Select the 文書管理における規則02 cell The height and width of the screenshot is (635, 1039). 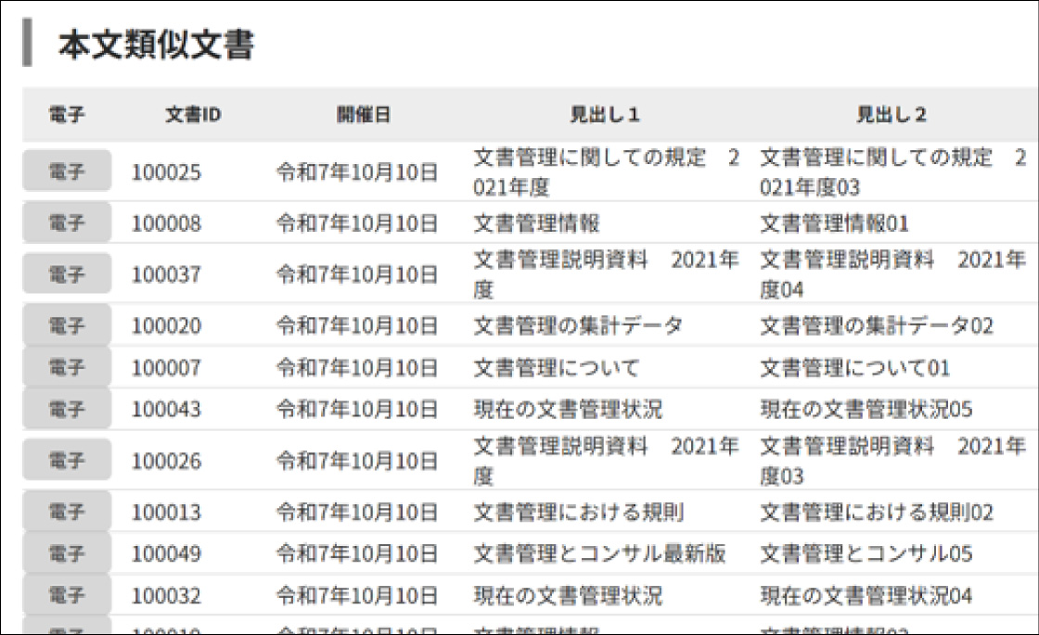(877, 512)
